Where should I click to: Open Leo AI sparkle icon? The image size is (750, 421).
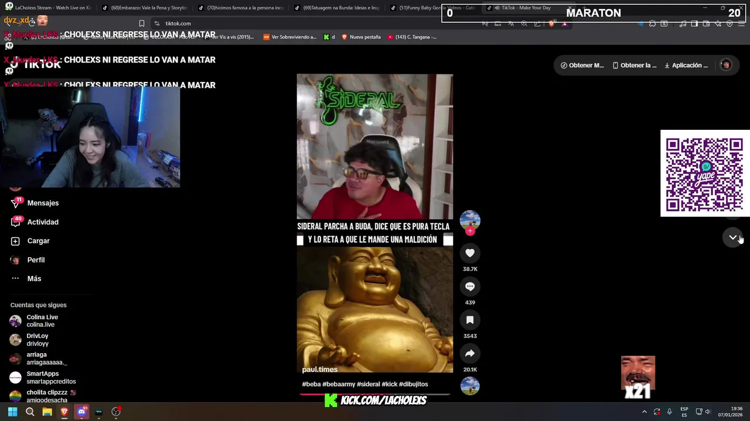tap(718, 23)
